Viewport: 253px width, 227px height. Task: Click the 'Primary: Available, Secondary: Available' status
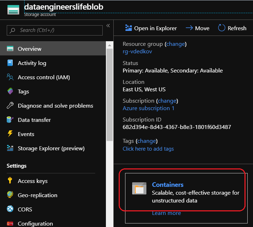(x=173, y=70)
